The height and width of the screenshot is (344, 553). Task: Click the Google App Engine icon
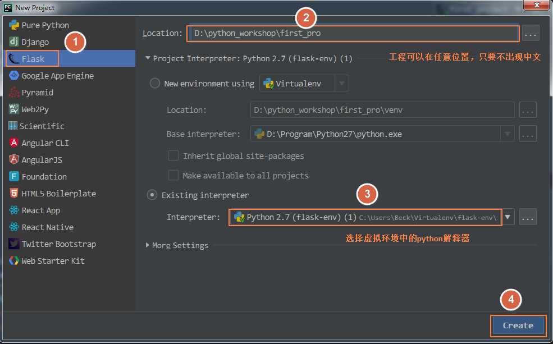point(13,75)
